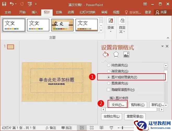
Task: Select the first Office theme thumbnail
Action: pyautogui.click(x=14, y=25)
